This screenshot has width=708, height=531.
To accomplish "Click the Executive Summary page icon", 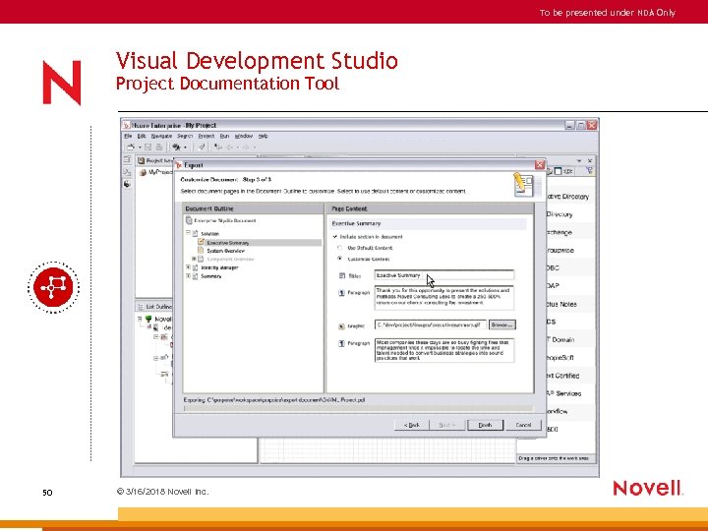I will (201, 242).
